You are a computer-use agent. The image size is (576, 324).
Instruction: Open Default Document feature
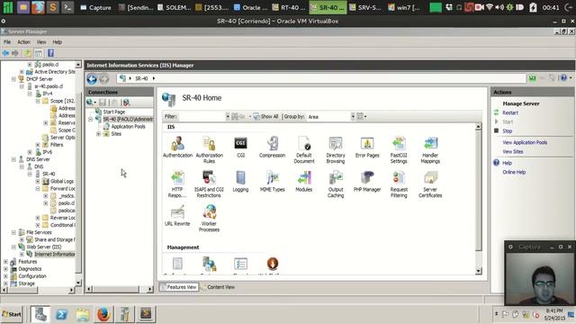(304, 149)
